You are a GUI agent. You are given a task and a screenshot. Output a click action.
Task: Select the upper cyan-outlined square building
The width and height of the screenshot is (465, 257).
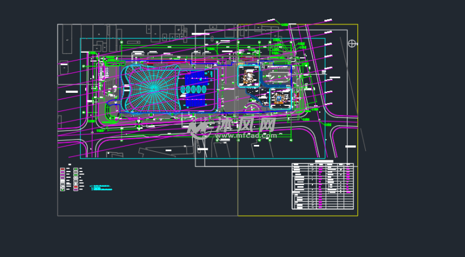click(x=248, y=76)
